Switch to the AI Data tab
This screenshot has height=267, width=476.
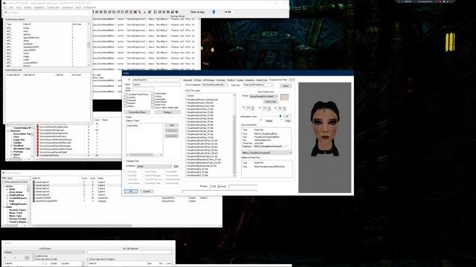(x=197, y=80)
